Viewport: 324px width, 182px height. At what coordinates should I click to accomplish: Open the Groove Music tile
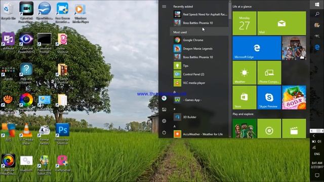click(269, 128)
